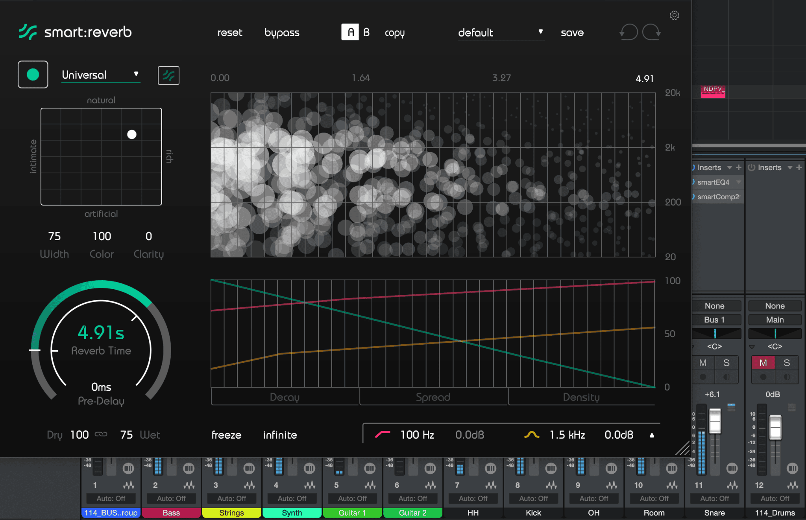Click the save preset button

[x=572, y=33]
